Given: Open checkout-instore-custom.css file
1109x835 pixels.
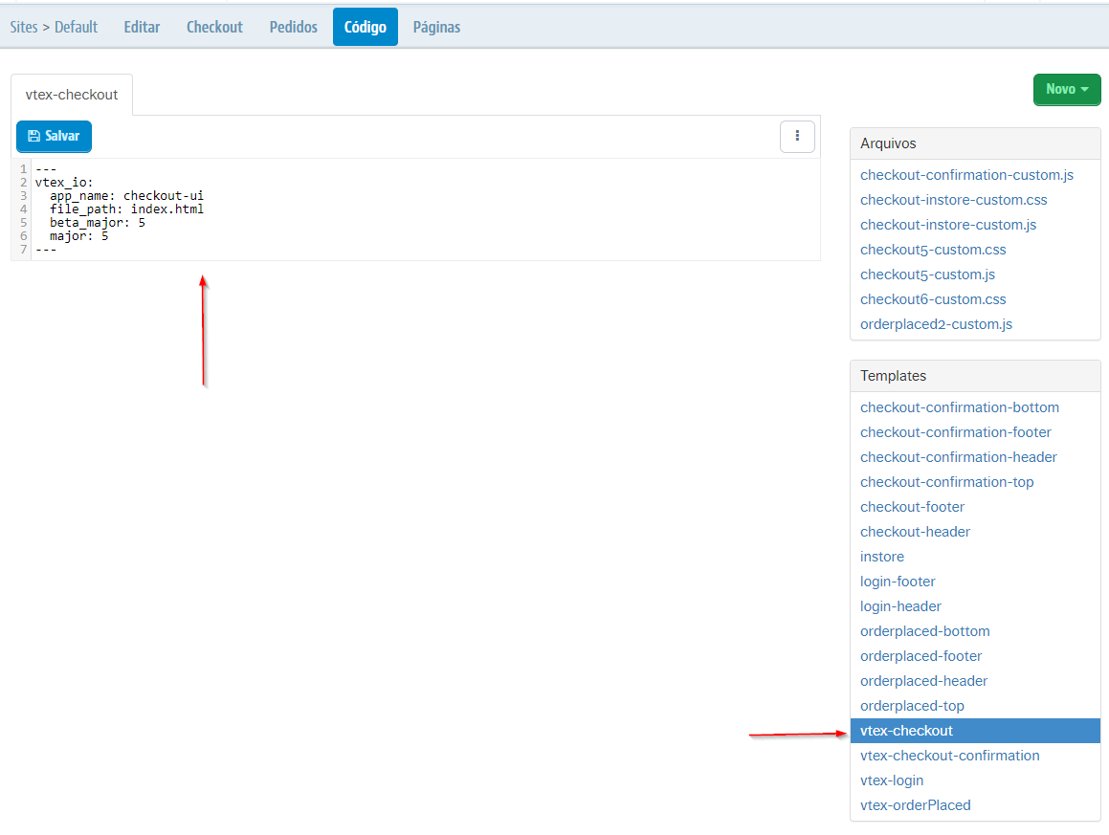Looking at the screenshot, I should click(x=953, y=199).
